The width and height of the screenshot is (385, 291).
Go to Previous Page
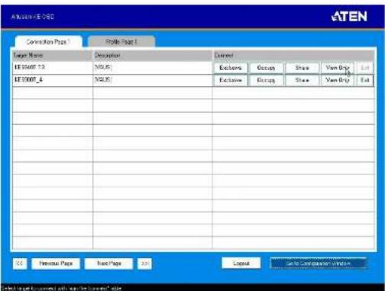(x=56, y=264)
